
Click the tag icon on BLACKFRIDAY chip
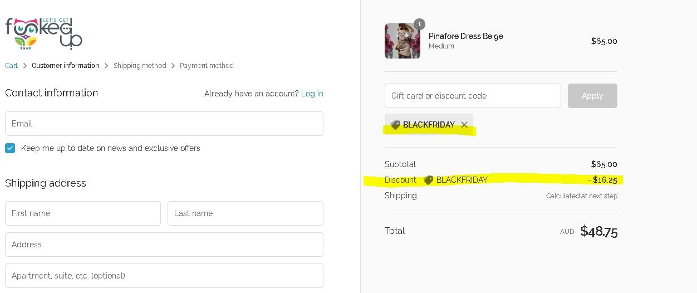click(x=395, y=125)
